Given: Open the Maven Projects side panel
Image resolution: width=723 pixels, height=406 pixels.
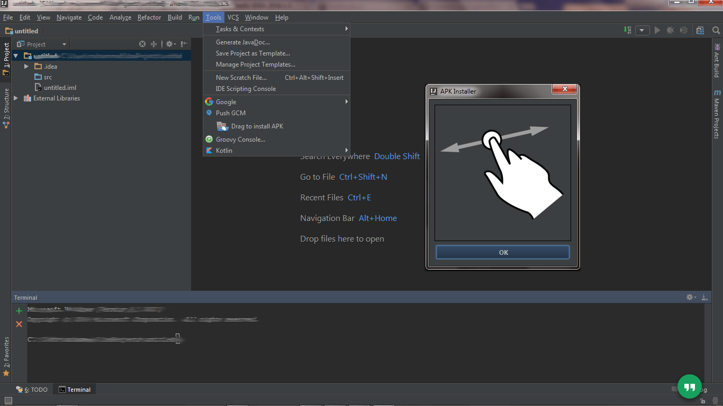Looking at the screenshot, I should click(717, 114).
